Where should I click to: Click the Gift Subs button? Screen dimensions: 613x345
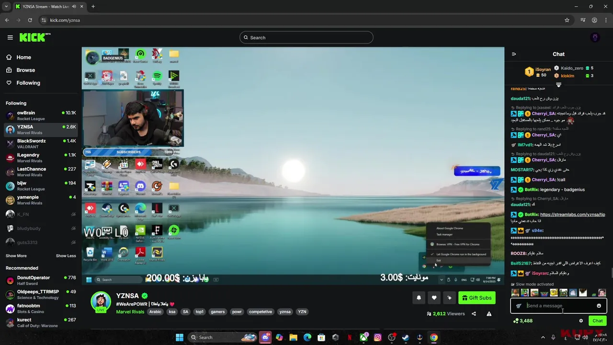[477, 298]
